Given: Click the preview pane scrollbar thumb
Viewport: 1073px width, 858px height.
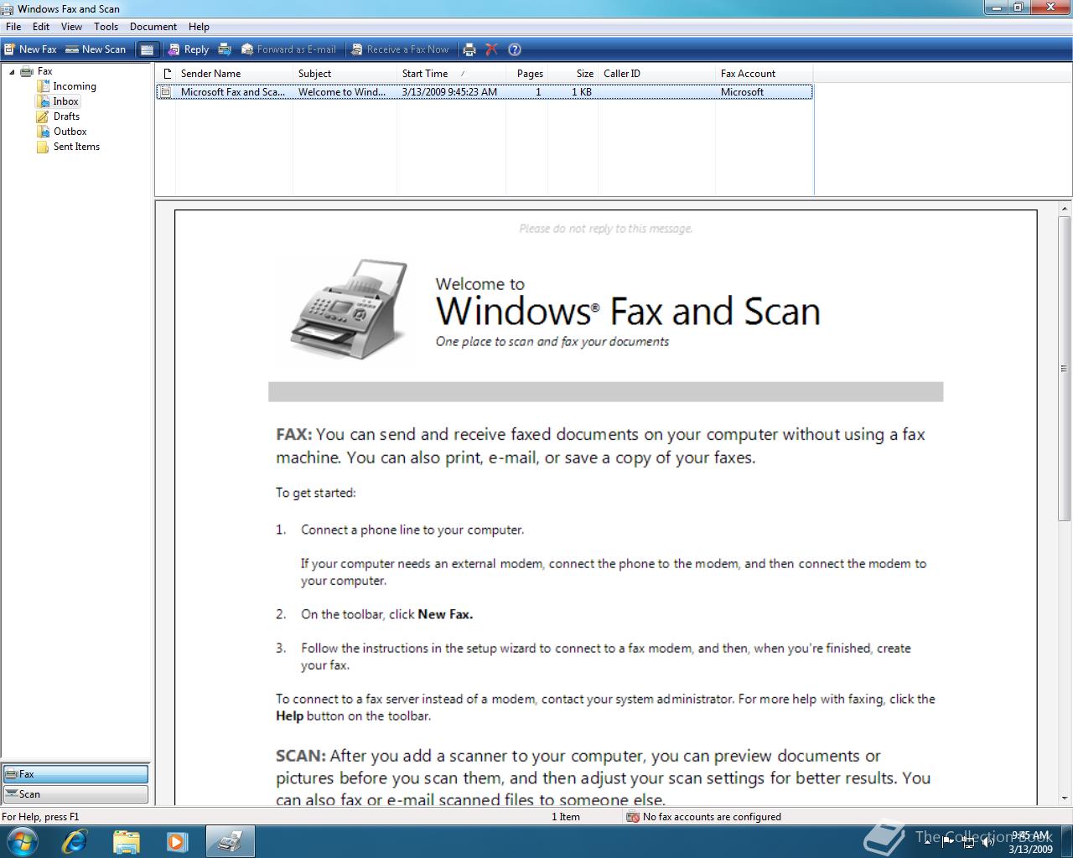Looking at the screenshot, I should (x=1065, y=368).
